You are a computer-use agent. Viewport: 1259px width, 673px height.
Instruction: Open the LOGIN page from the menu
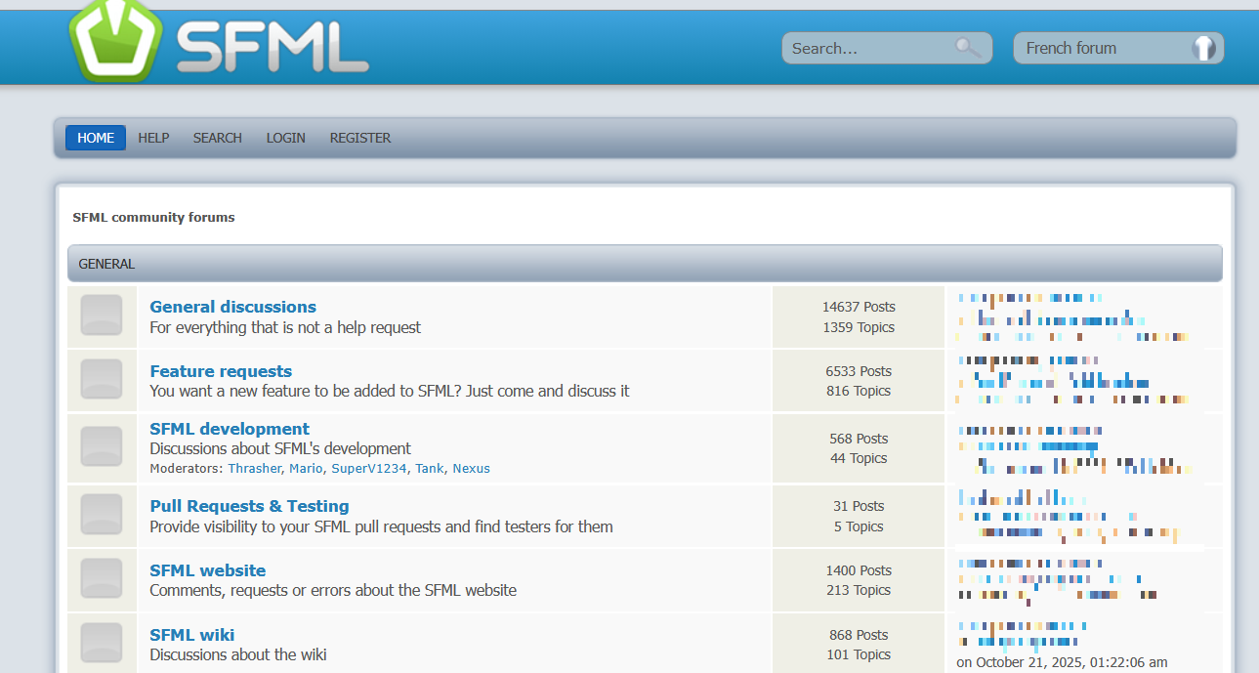point(285,138)
